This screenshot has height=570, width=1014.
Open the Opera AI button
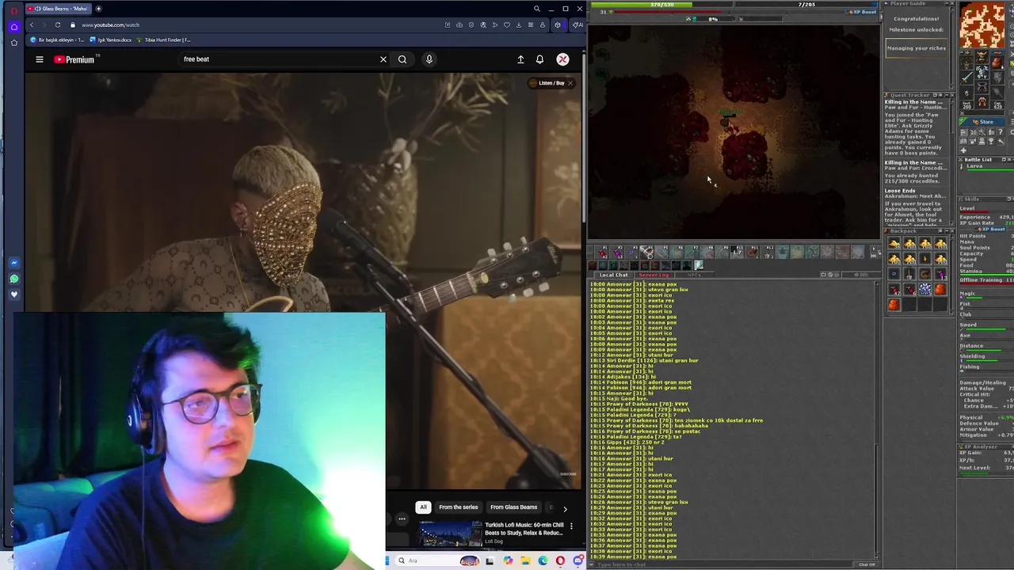coord(578,25)
